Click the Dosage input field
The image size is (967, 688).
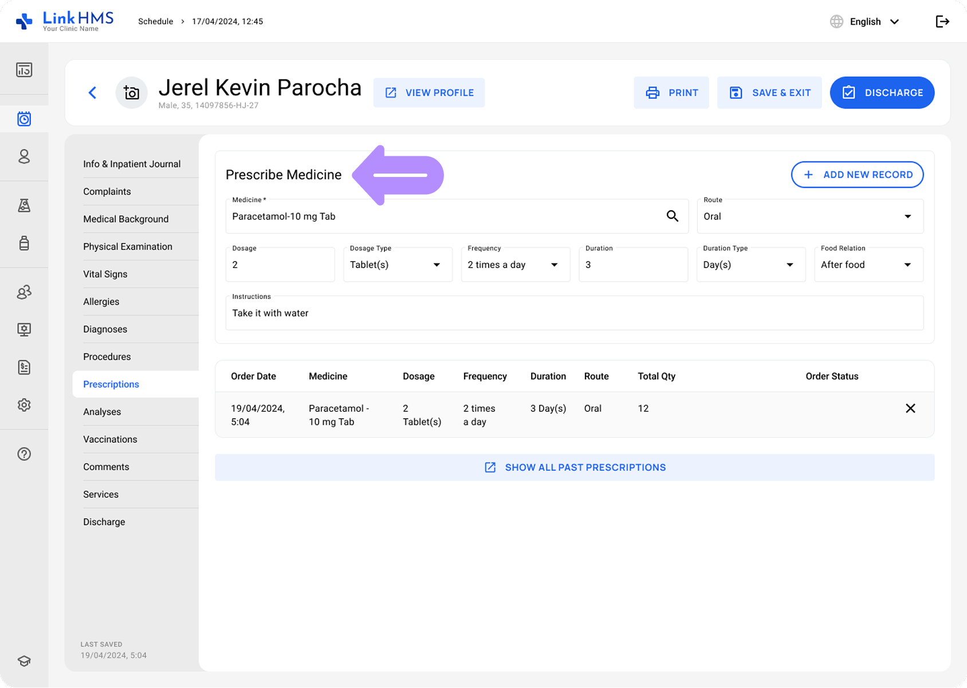tap(280, 265)
